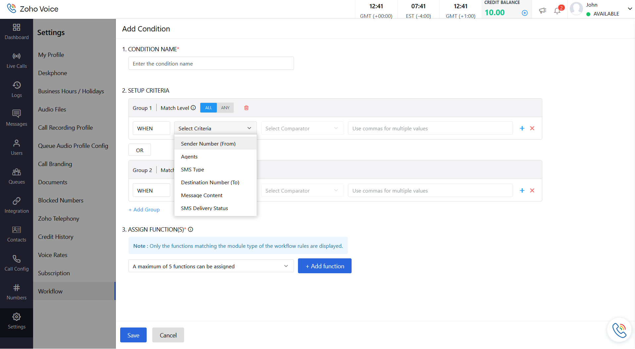635x349 pixels.
Task: Open the Queues section icon
Action: click(17, 172)
